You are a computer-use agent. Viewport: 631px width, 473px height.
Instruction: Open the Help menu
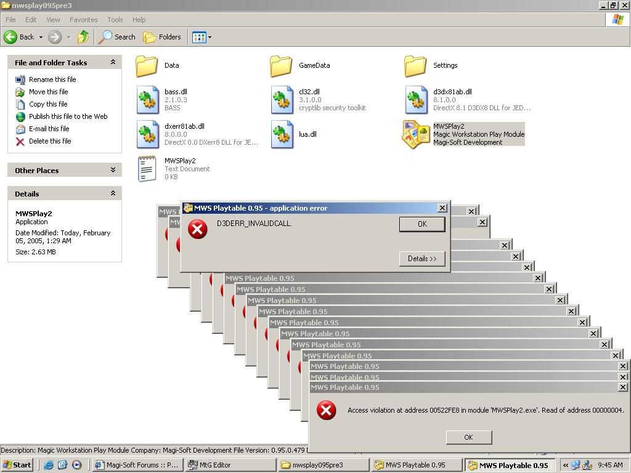pos(139,20)
